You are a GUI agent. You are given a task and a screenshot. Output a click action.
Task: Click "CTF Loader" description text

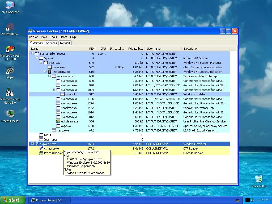190,148
